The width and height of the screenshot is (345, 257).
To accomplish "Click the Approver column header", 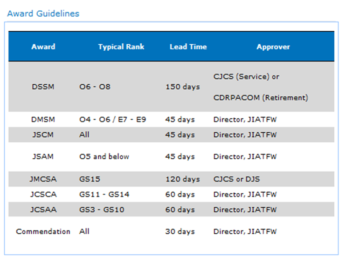I will (273, 47).
